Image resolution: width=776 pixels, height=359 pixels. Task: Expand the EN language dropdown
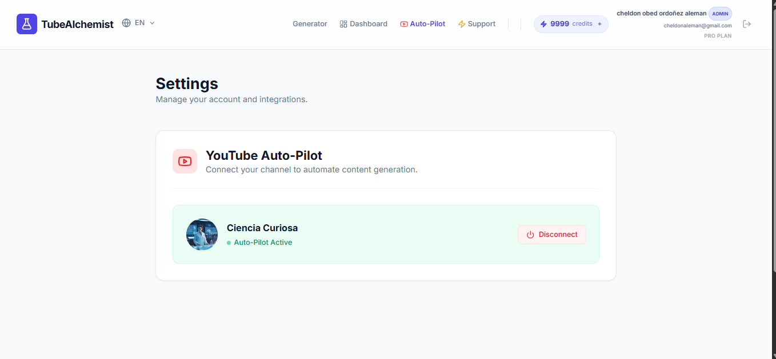151,23
